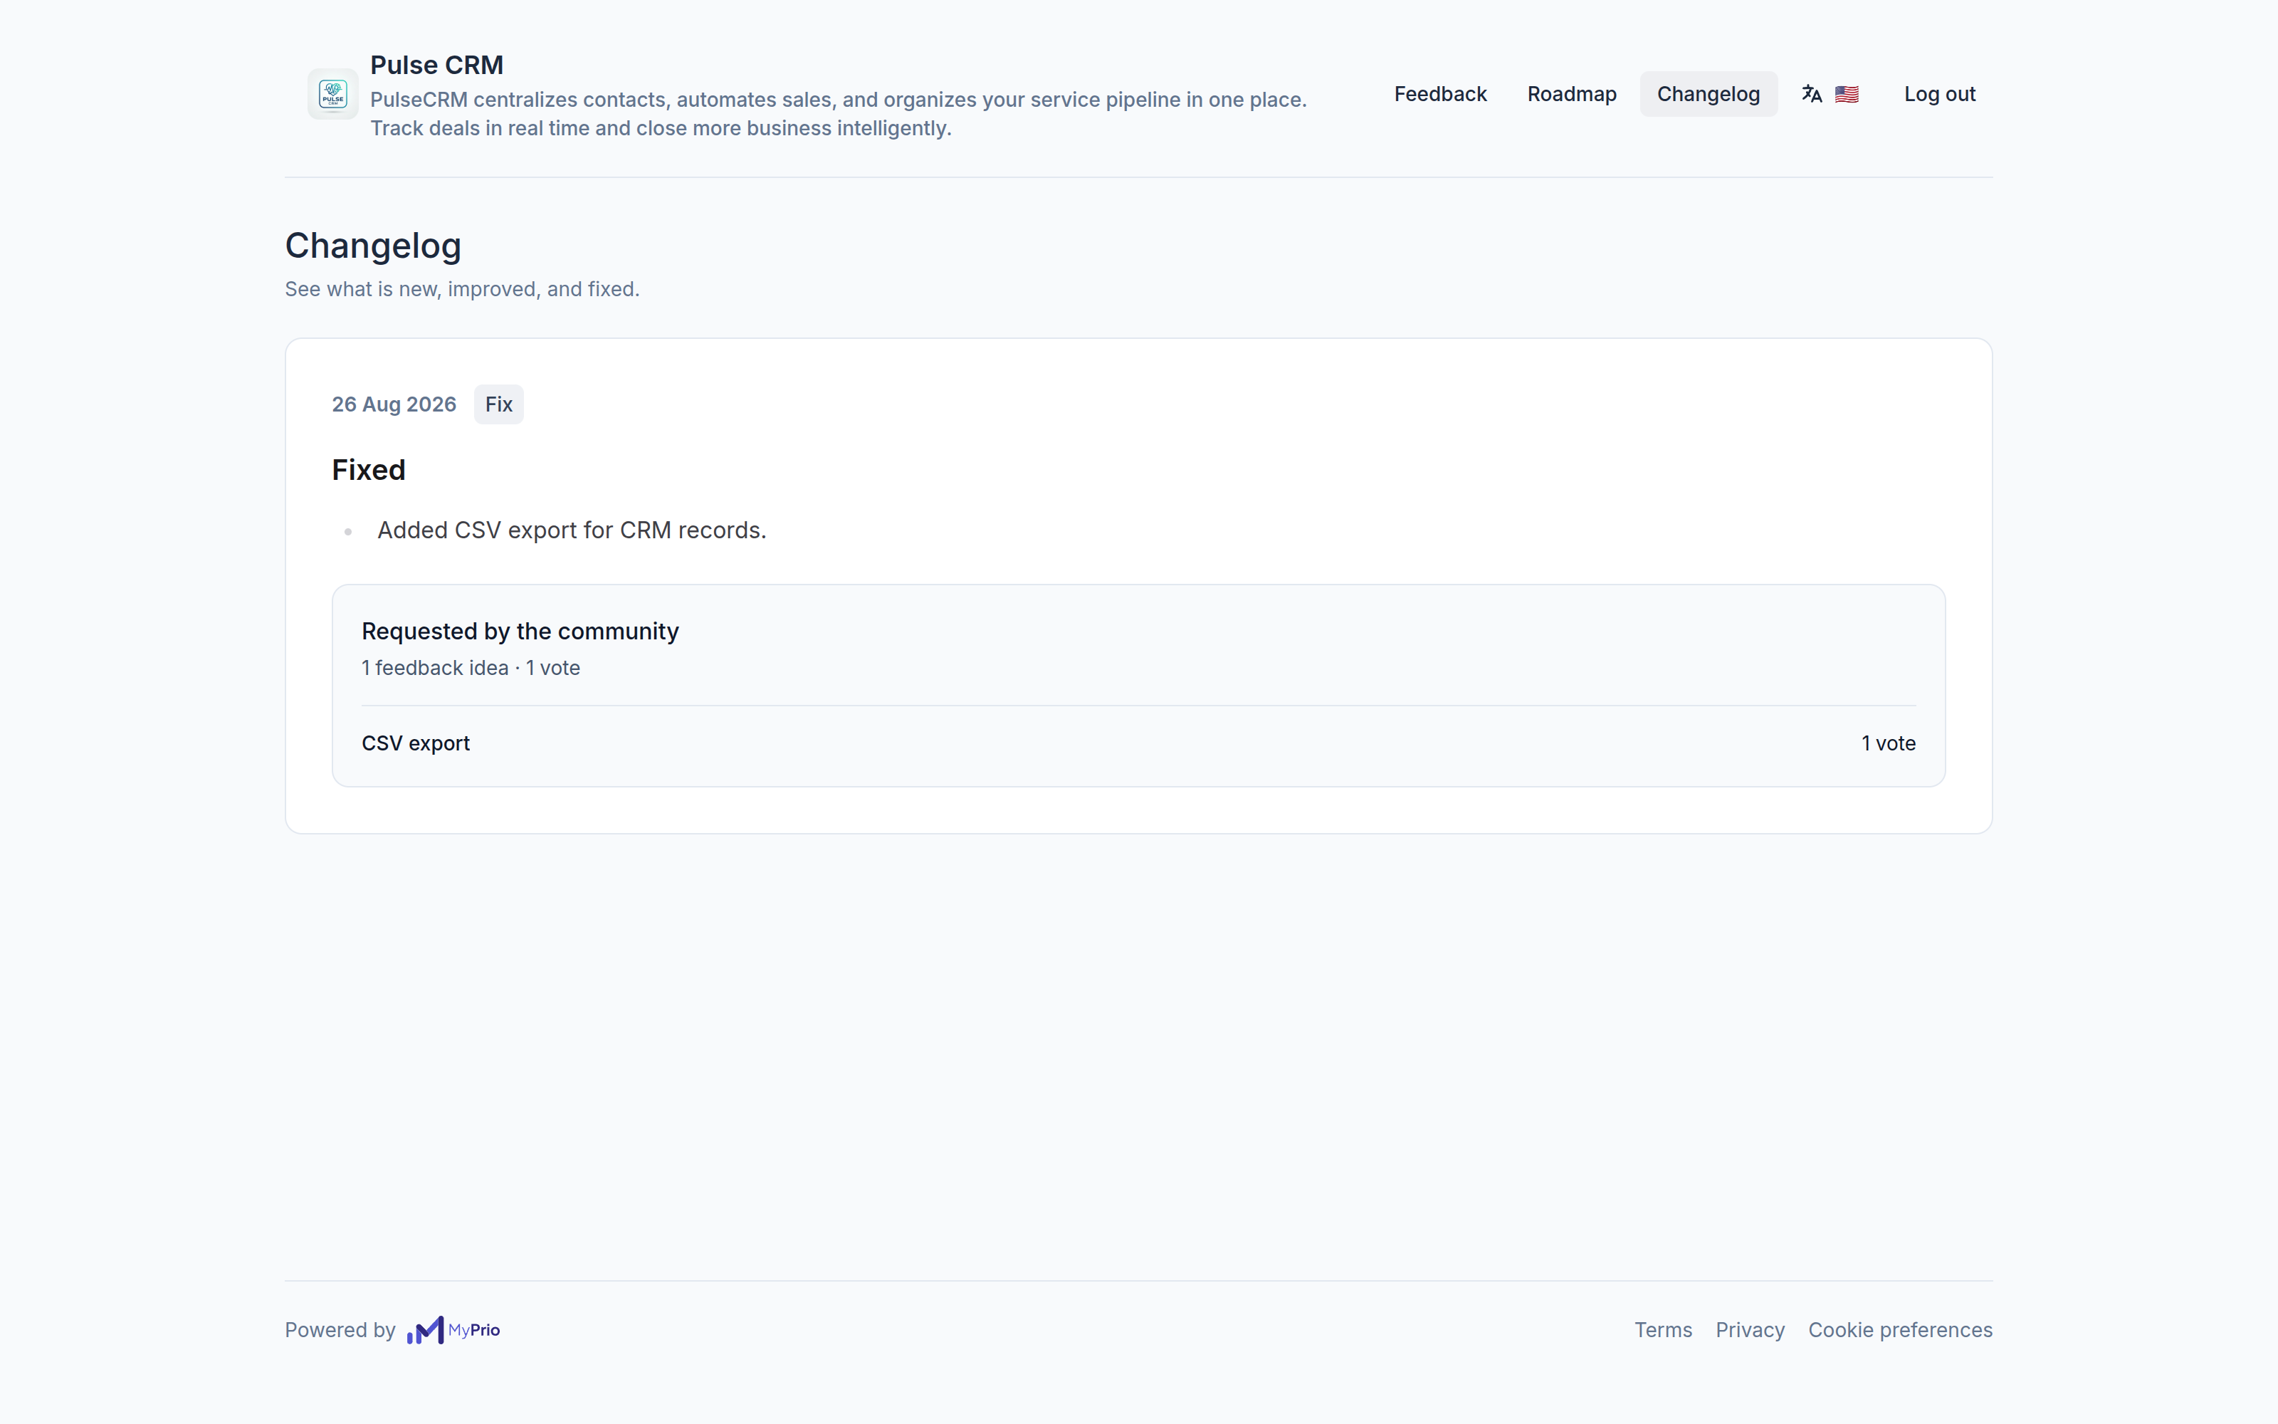Click 'Requested by the community' heading

(x=520, y=631)
